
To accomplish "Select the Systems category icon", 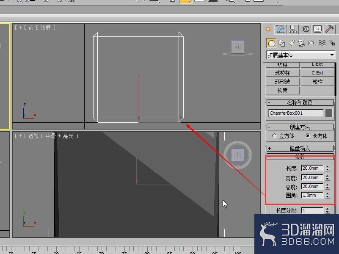I will [332, 43].
